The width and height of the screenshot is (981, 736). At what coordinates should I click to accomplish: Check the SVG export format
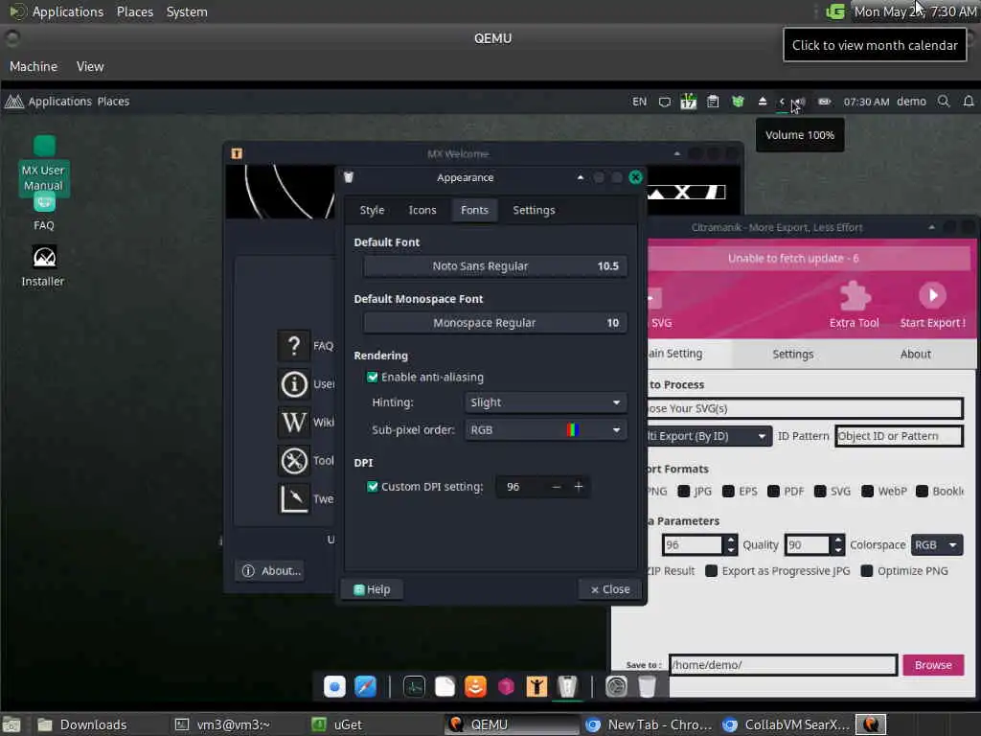click(820, 492)
